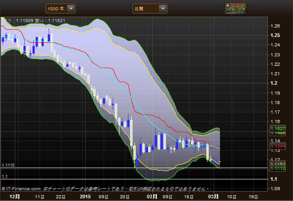This screenshot has width=293, height=201.
Task: Click the arrow on the 1000本 selector
Action: point(71,9)
